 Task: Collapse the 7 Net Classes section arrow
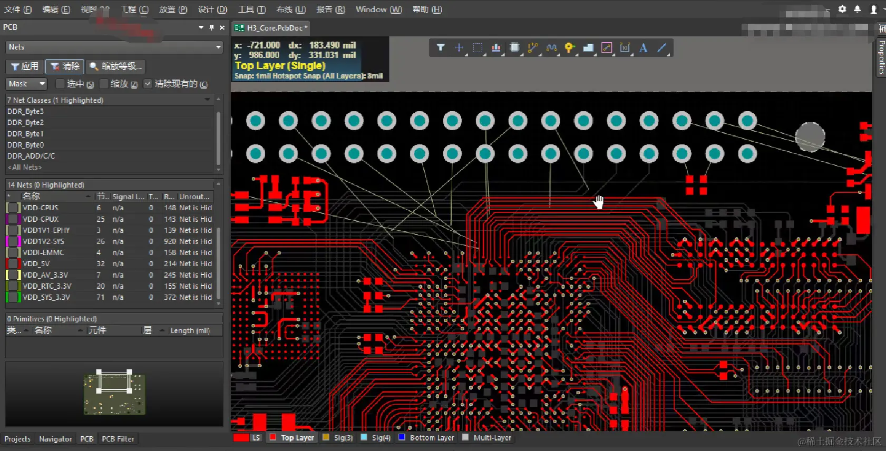(x=207, y=100)
